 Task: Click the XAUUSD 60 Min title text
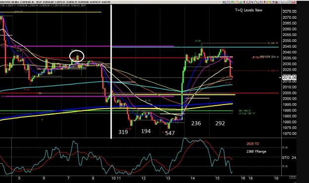pos(10,2)
